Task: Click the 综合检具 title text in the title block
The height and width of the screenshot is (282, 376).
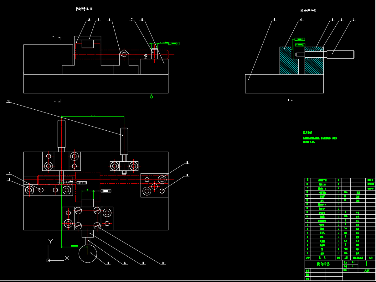Action: 323,264
